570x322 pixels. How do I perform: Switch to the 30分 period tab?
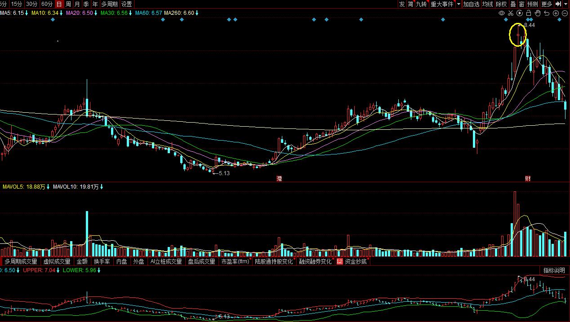coord(31,4)
